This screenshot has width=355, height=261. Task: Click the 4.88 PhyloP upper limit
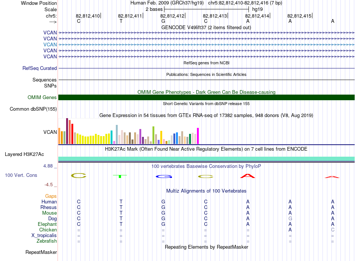48,166
